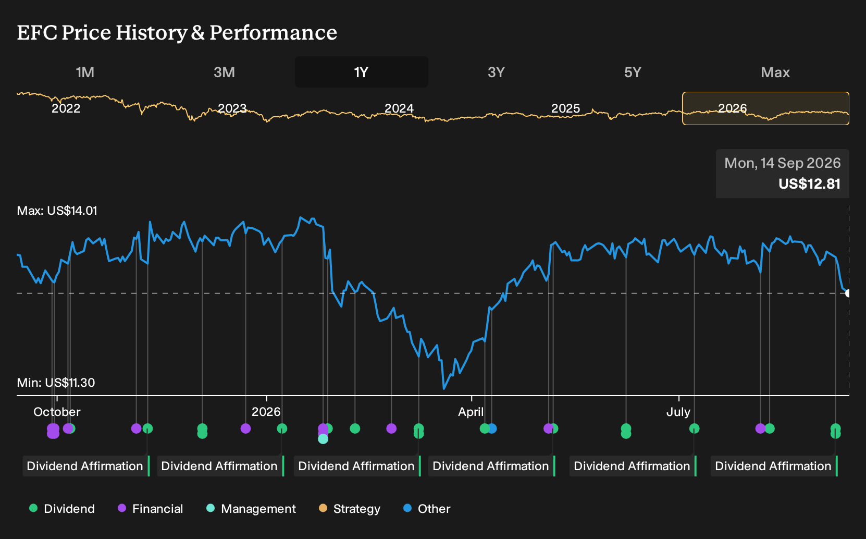866x539 pixels.
Task: Click the July axis label
Action: point(678,412)
